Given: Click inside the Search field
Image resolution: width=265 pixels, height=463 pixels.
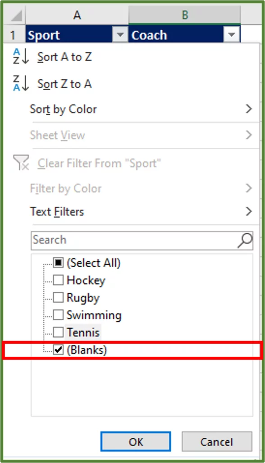Looking at the screenshot, I should tap(113, 240).
